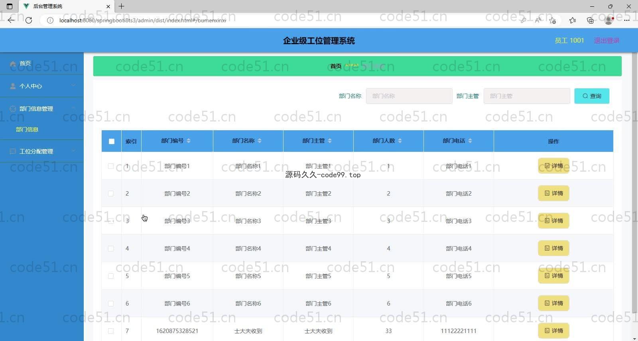
Task: Sort by 部门电话 column arrows
Action: [470, 141]
